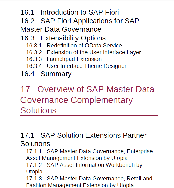Screen dimensions: 174x188
Task: Open 16.2 SAP Fiori Applications entry
Action: (x=80, y=25)
